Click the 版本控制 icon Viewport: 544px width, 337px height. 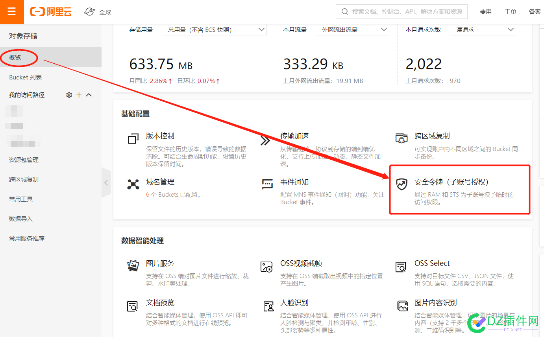coord(133,139)
